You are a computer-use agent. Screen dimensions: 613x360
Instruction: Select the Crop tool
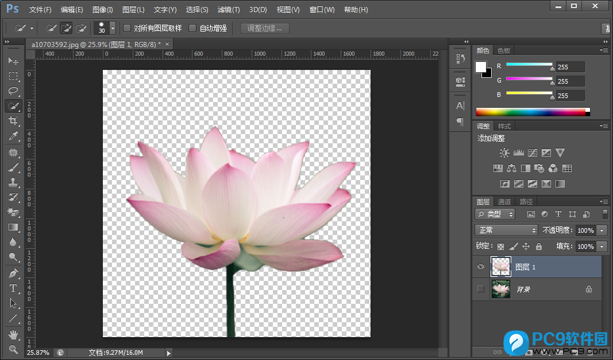[x=13, y=121]
